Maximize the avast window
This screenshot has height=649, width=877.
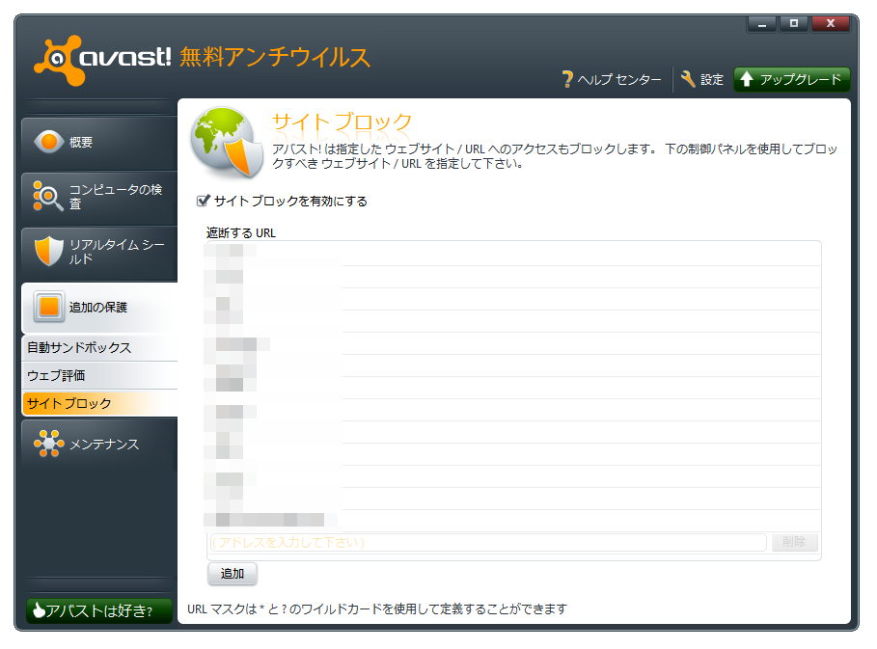click(794, 24)
